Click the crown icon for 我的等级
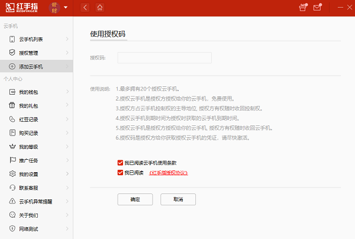This screenshot has height=239, width=355. 12,147
